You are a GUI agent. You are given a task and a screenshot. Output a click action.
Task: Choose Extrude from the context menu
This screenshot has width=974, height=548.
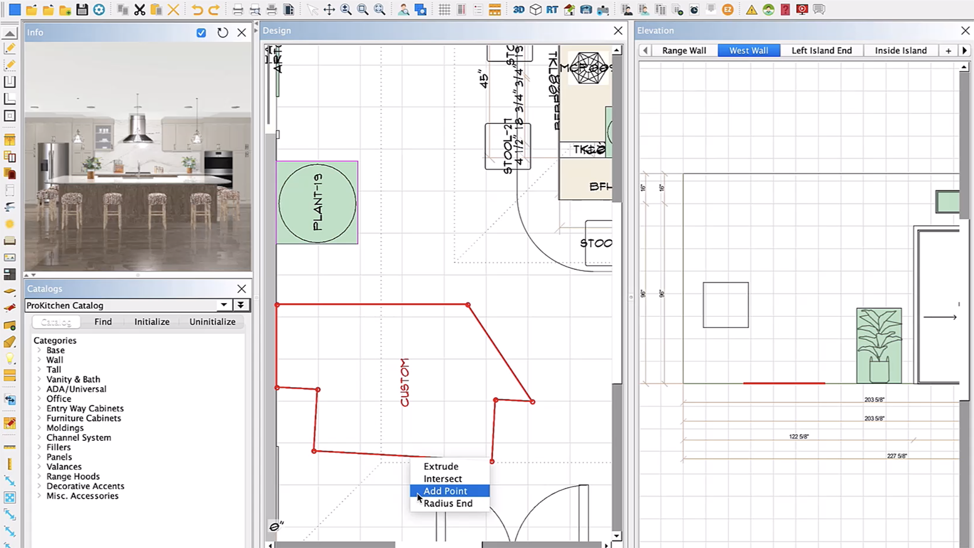point(441,466)
